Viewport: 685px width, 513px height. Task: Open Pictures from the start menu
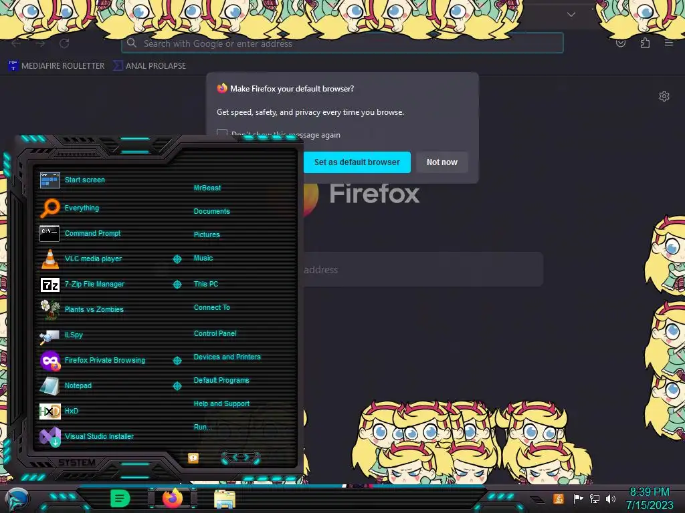[x=207, y=234]
